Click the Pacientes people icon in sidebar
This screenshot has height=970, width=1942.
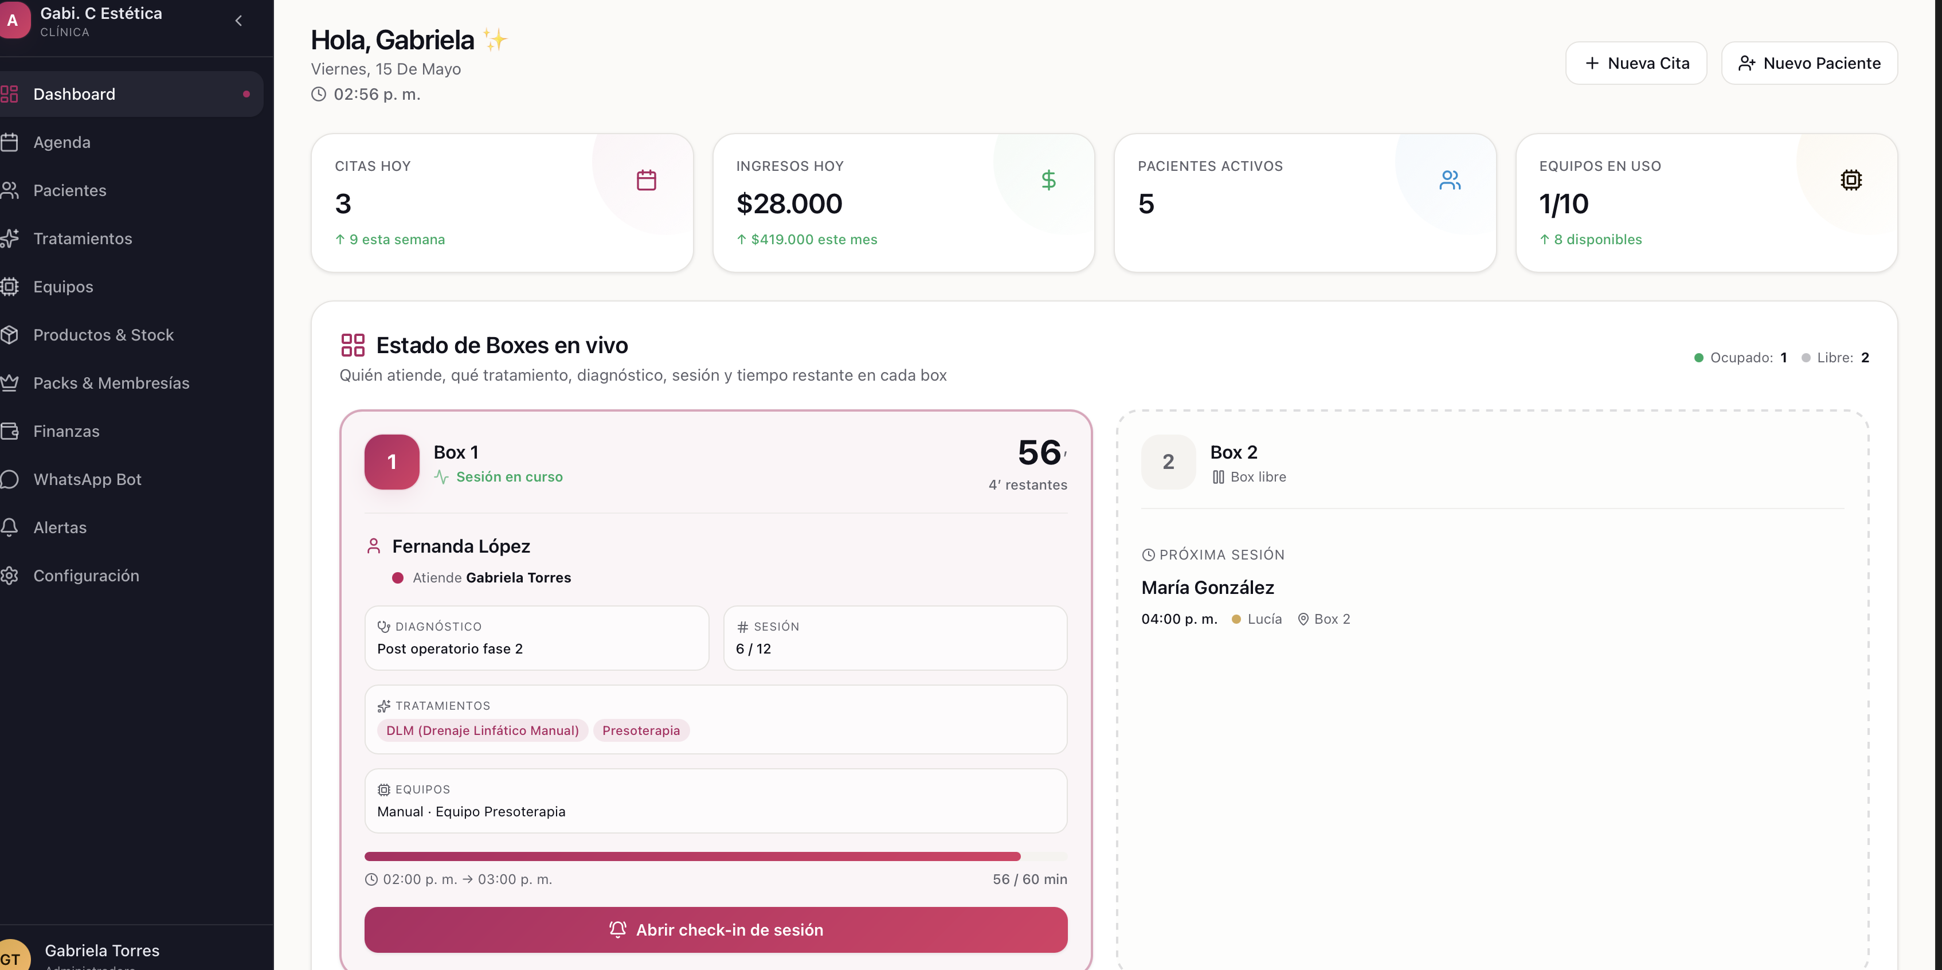coord(9,191)
